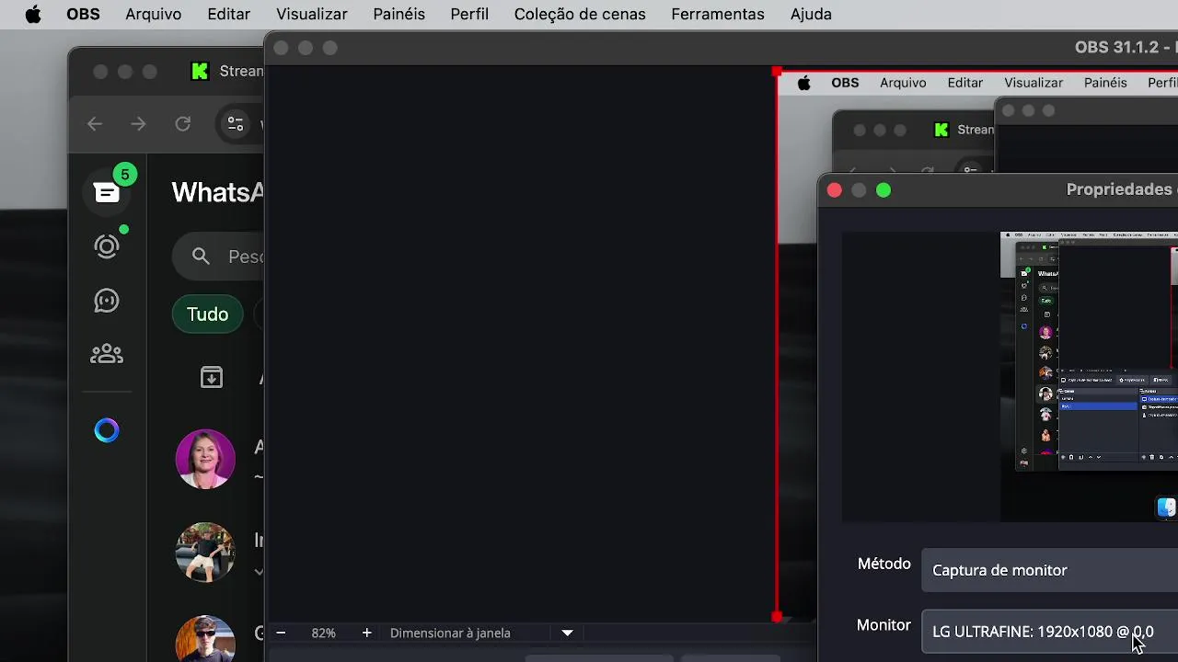Open the Editar menu

click(228, 15)
